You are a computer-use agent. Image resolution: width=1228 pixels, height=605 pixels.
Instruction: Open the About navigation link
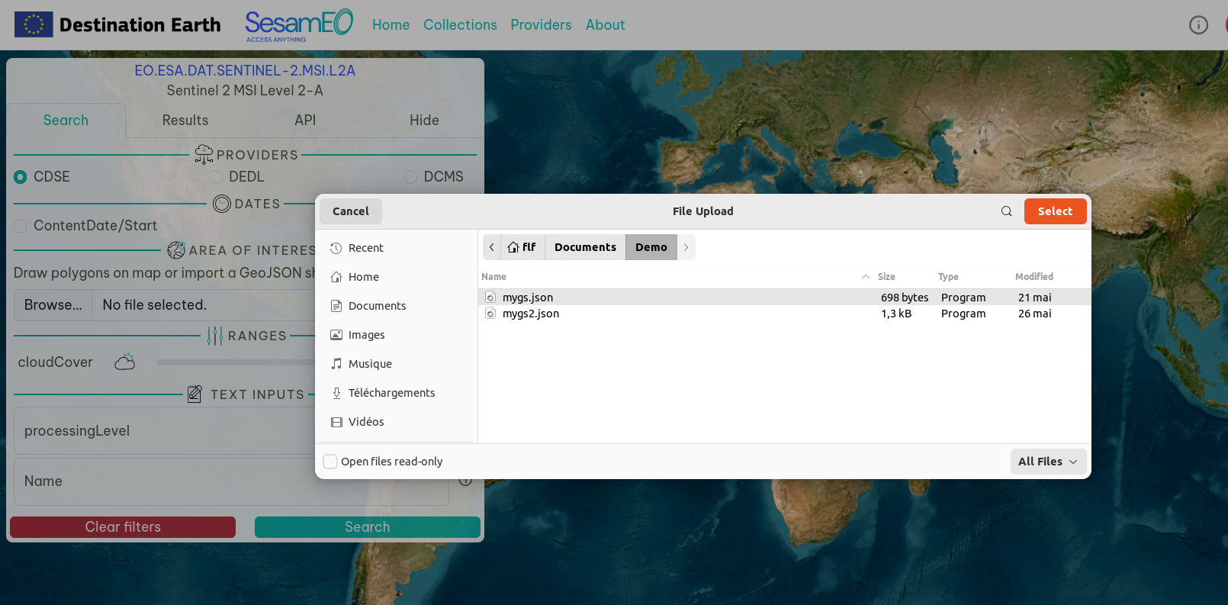point(605,25)
